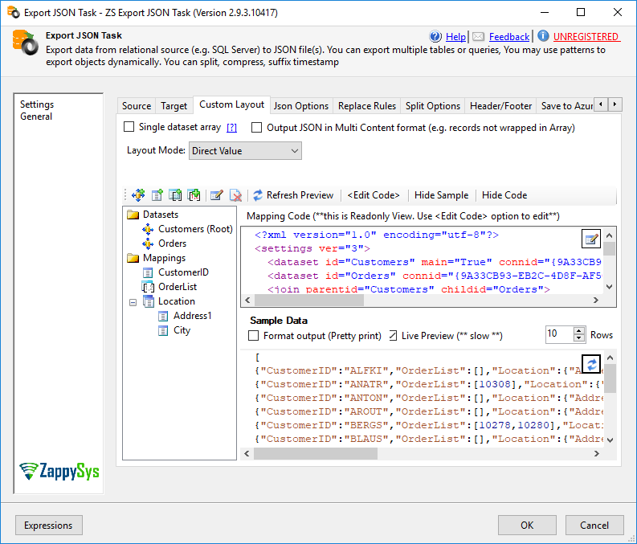Open the Header/Footer tab
Image resolution: width=637 pixels, height=544 pixels.
tap(500, 106)
